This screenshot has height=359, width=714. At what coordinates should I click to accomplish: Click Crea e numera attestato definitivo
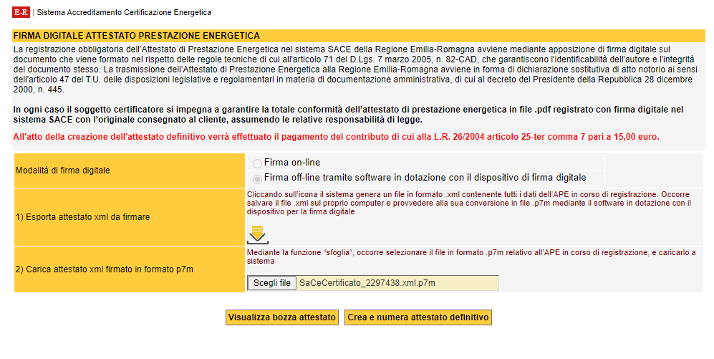point(418,317)
